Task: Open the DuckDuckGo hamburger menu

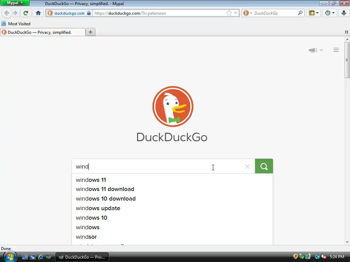Action: click(x=336, y=50)
